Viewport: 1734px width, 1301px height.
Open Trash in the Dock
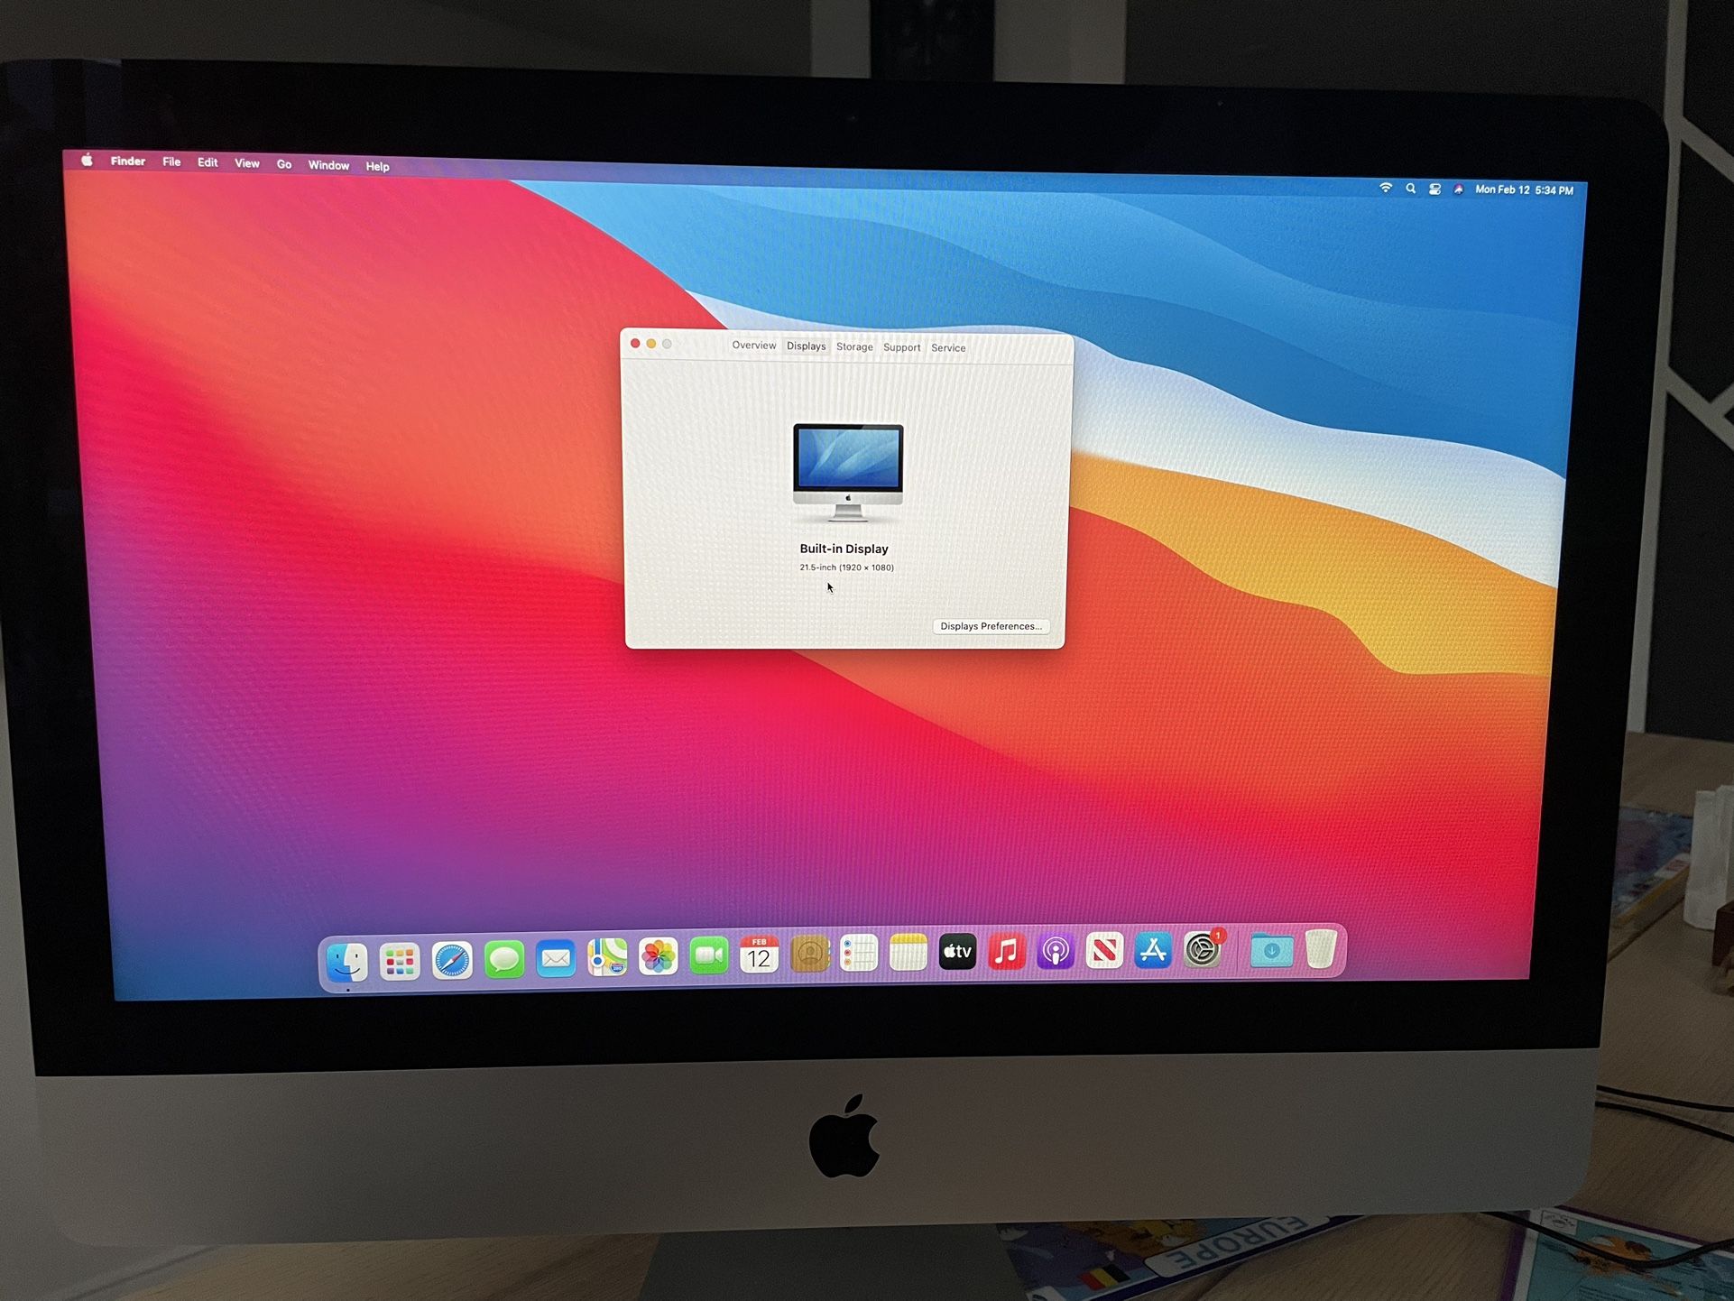(x=1321, y=949)
